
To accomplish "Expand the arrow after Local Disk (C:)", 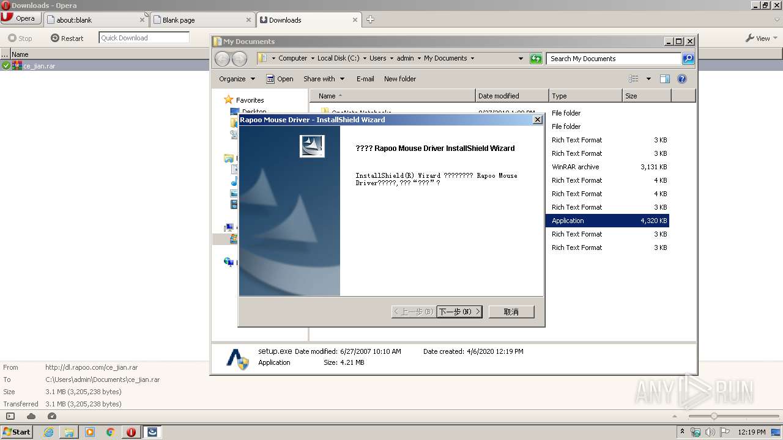I will [365, 59].
